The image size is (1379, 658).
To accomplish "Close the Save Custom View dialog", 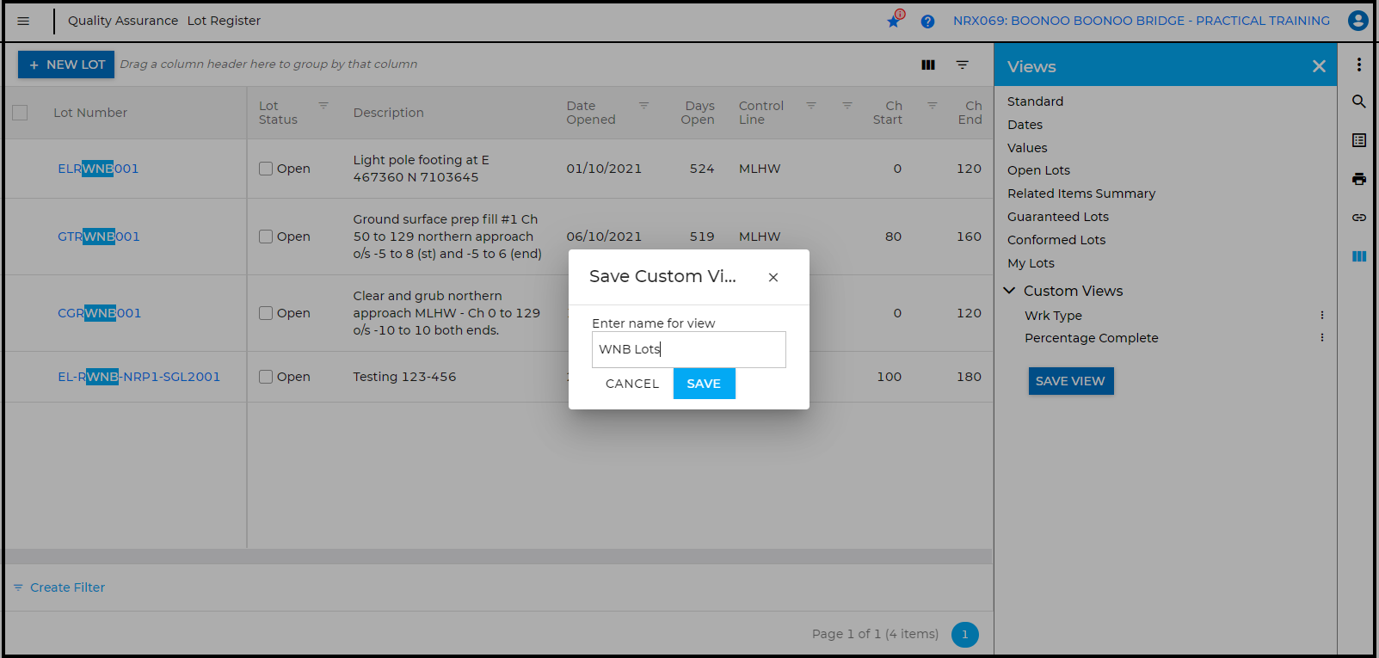I will 773,277.
